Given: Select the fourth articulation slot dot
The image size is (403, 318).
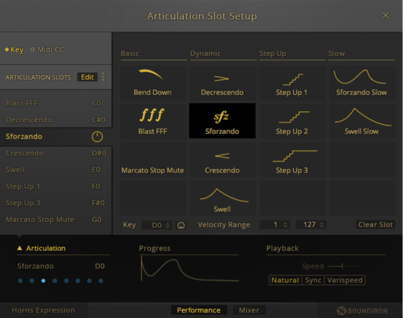Looking at the screenshot, I should coord(55,281).
